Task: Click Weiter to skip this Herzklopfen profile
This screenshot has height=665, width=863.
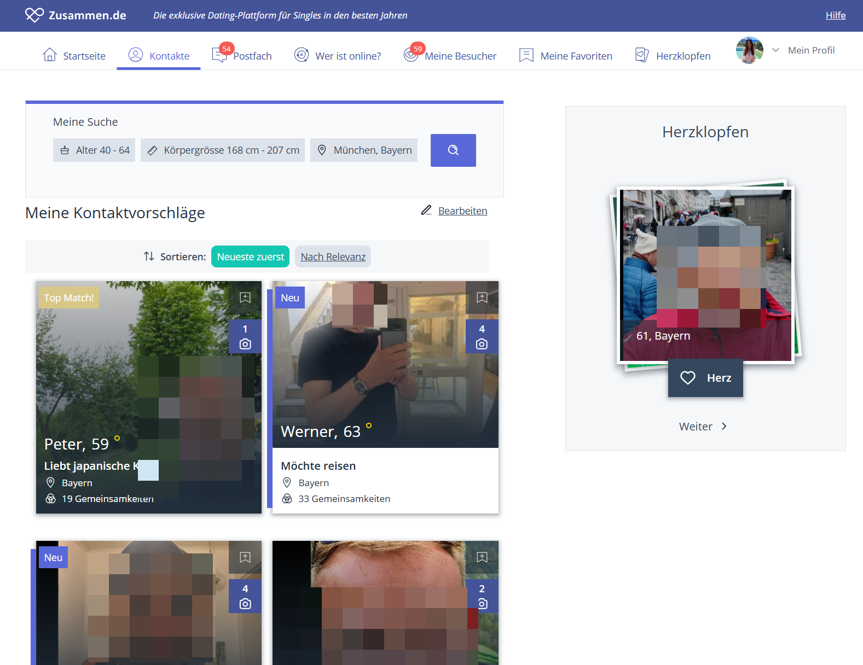Action: [x=703, y=427]
